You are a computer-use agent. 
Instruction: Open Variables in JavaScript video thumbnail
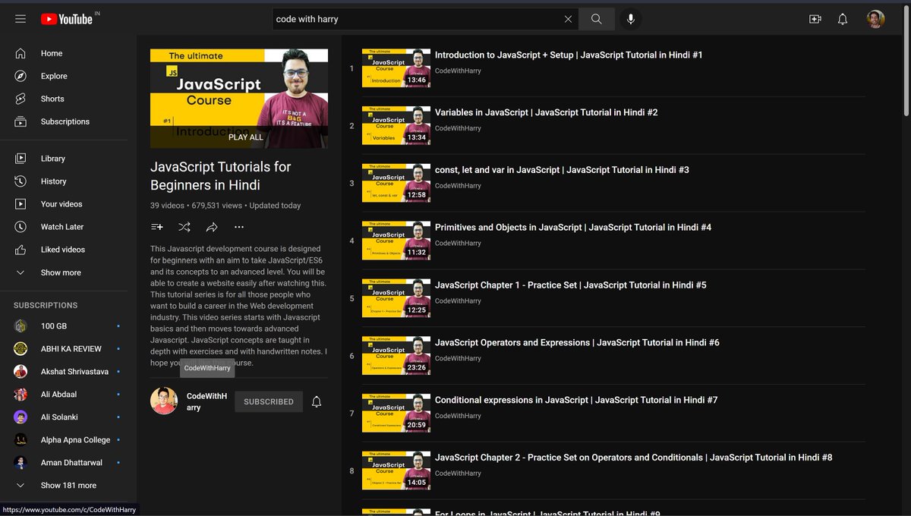(x=396, y=126)
